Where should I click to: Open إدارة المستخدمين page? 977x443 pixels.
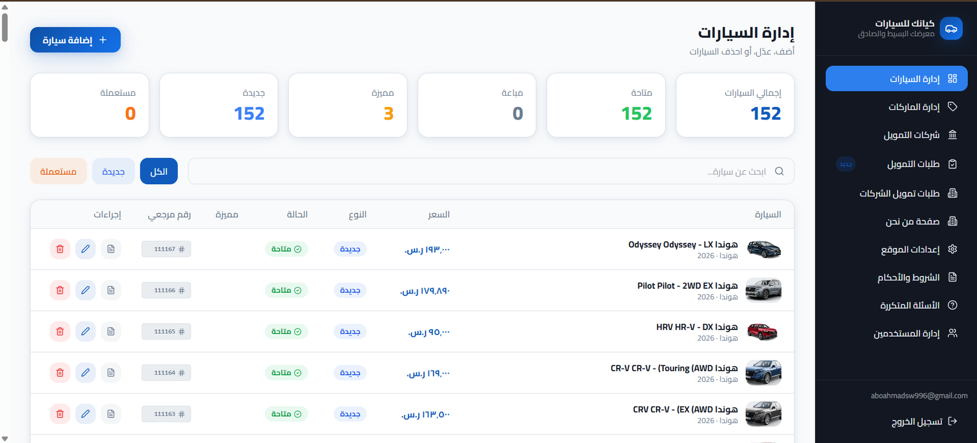click(x=896, y=333)
